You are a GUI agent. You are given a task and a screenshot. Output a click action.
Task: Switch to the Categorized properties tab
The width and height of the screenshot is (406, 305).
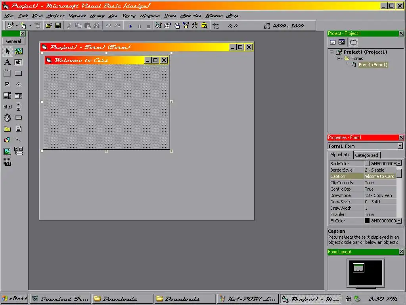pos(366,155)
